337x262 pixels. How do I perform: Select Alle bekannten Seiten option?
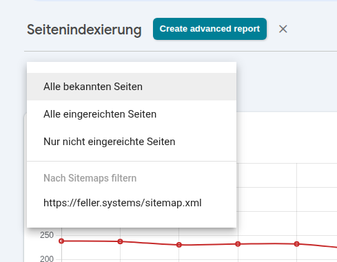tap(132, 87)
